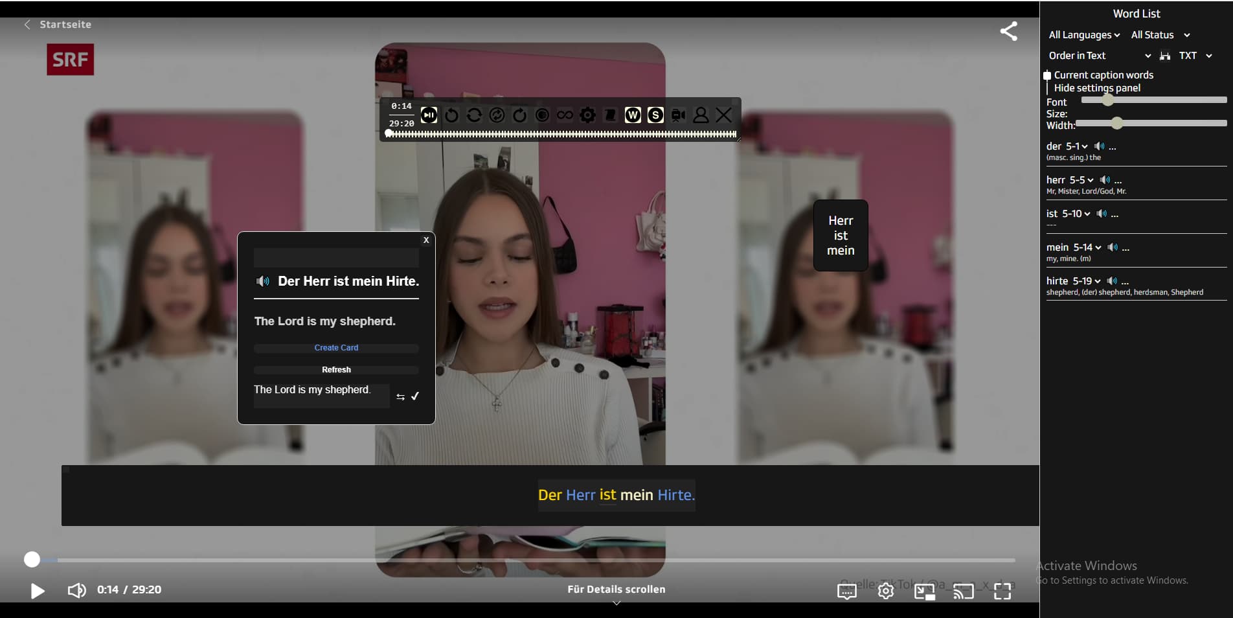Expand the 'All Status' dropdown
The height and width of the screenshot is (618, 1233).
click(1160, 35)
